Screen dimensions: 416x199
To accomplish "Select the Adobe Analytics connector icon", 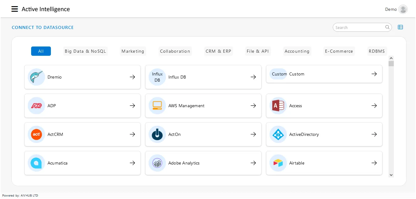I will pos(157,163).
